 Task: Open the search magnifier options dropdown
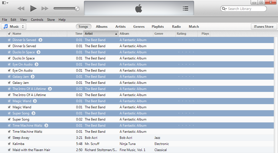[x=224, y=9]
